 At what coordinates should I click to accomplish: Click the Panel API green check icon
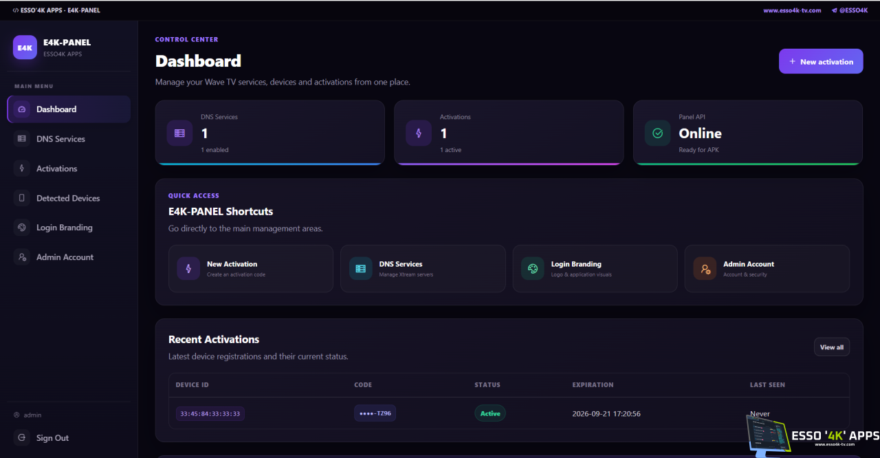[657, 133]
